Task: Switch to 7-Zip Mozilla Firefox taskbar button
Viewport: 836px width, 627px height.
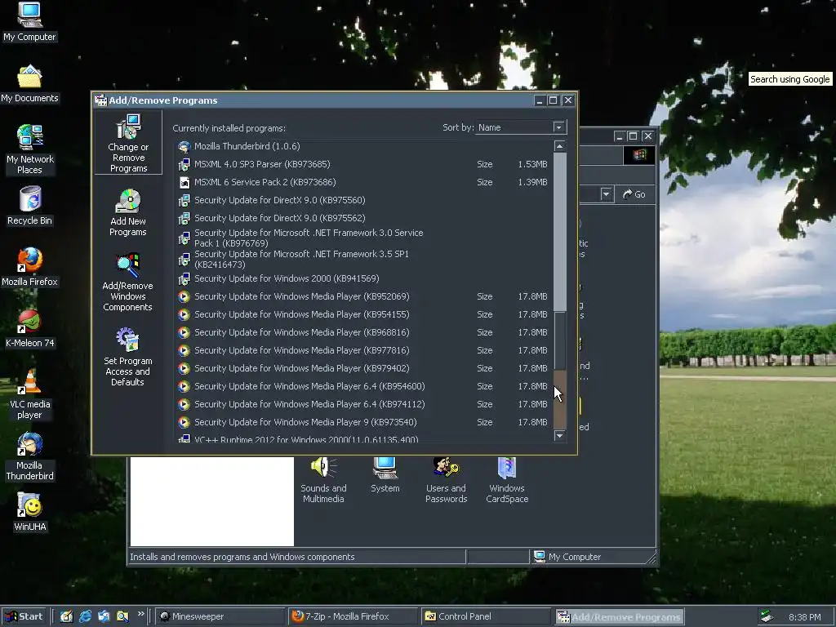Action: point(353,616)
